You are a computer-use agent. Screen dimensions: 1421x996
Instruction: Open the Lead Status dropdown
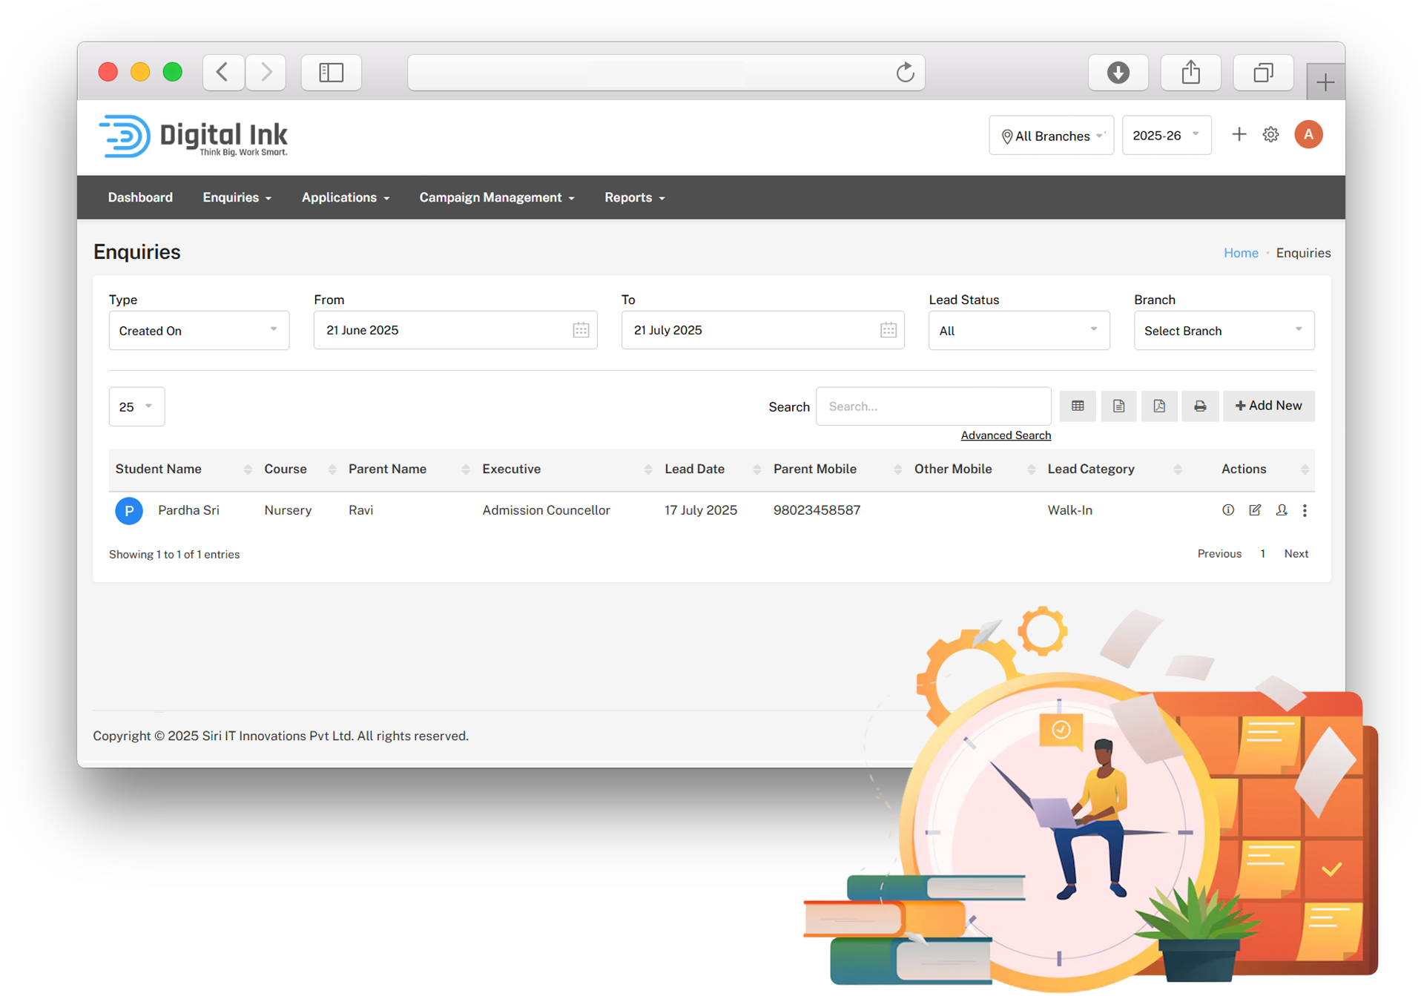(1018, 331)
